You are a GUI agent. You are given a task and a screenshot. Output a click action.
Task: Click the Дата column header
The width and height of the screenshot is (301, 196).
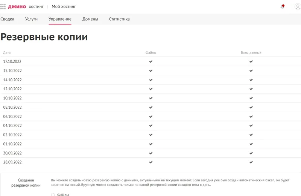pyautogui.click(x=7, y=52)
